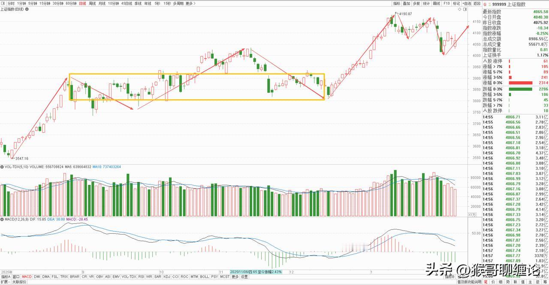Open the 关联报价 related quotes tab
549x285 pixels.
[x=19, y=282]
